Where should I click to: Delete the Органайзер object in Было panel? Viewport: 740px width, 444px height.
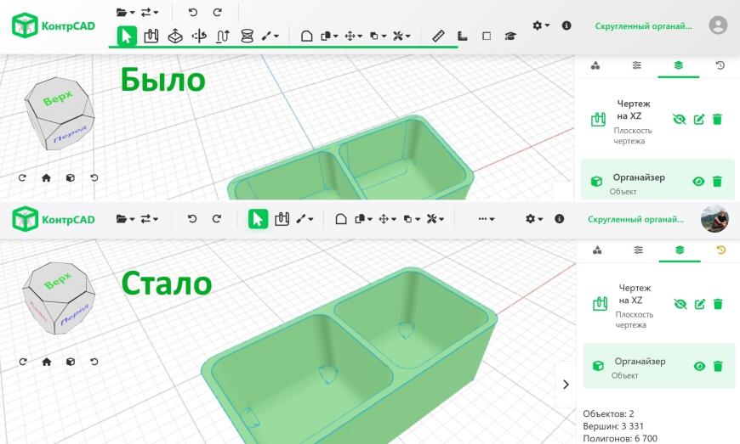717,182
